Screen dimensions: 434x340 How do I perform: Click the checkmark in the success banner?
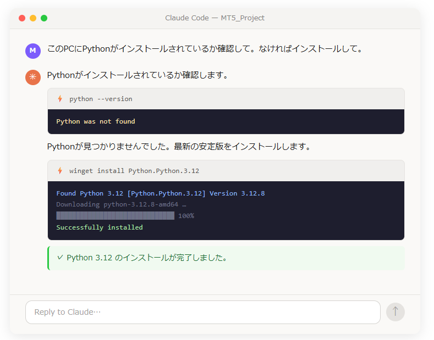click(x=60, y=258)
